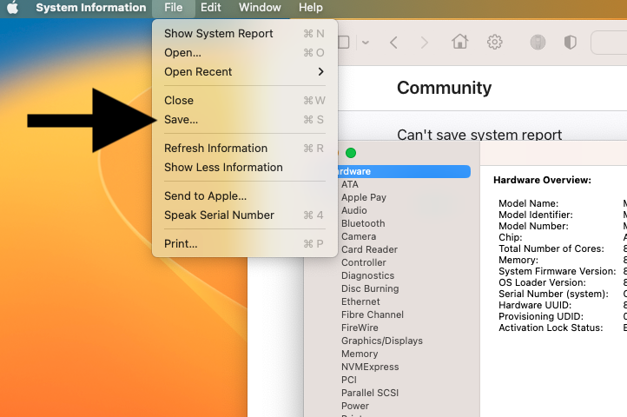This screenshot has width=627, height=417.
Task: Click Activation Lock Status label
Action: pos(551,328)
